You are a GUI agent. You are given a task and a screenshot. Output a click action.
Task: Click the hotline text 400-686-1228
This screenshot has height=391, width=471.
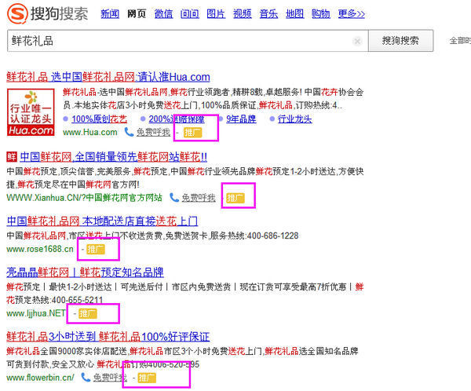point(272,236)
